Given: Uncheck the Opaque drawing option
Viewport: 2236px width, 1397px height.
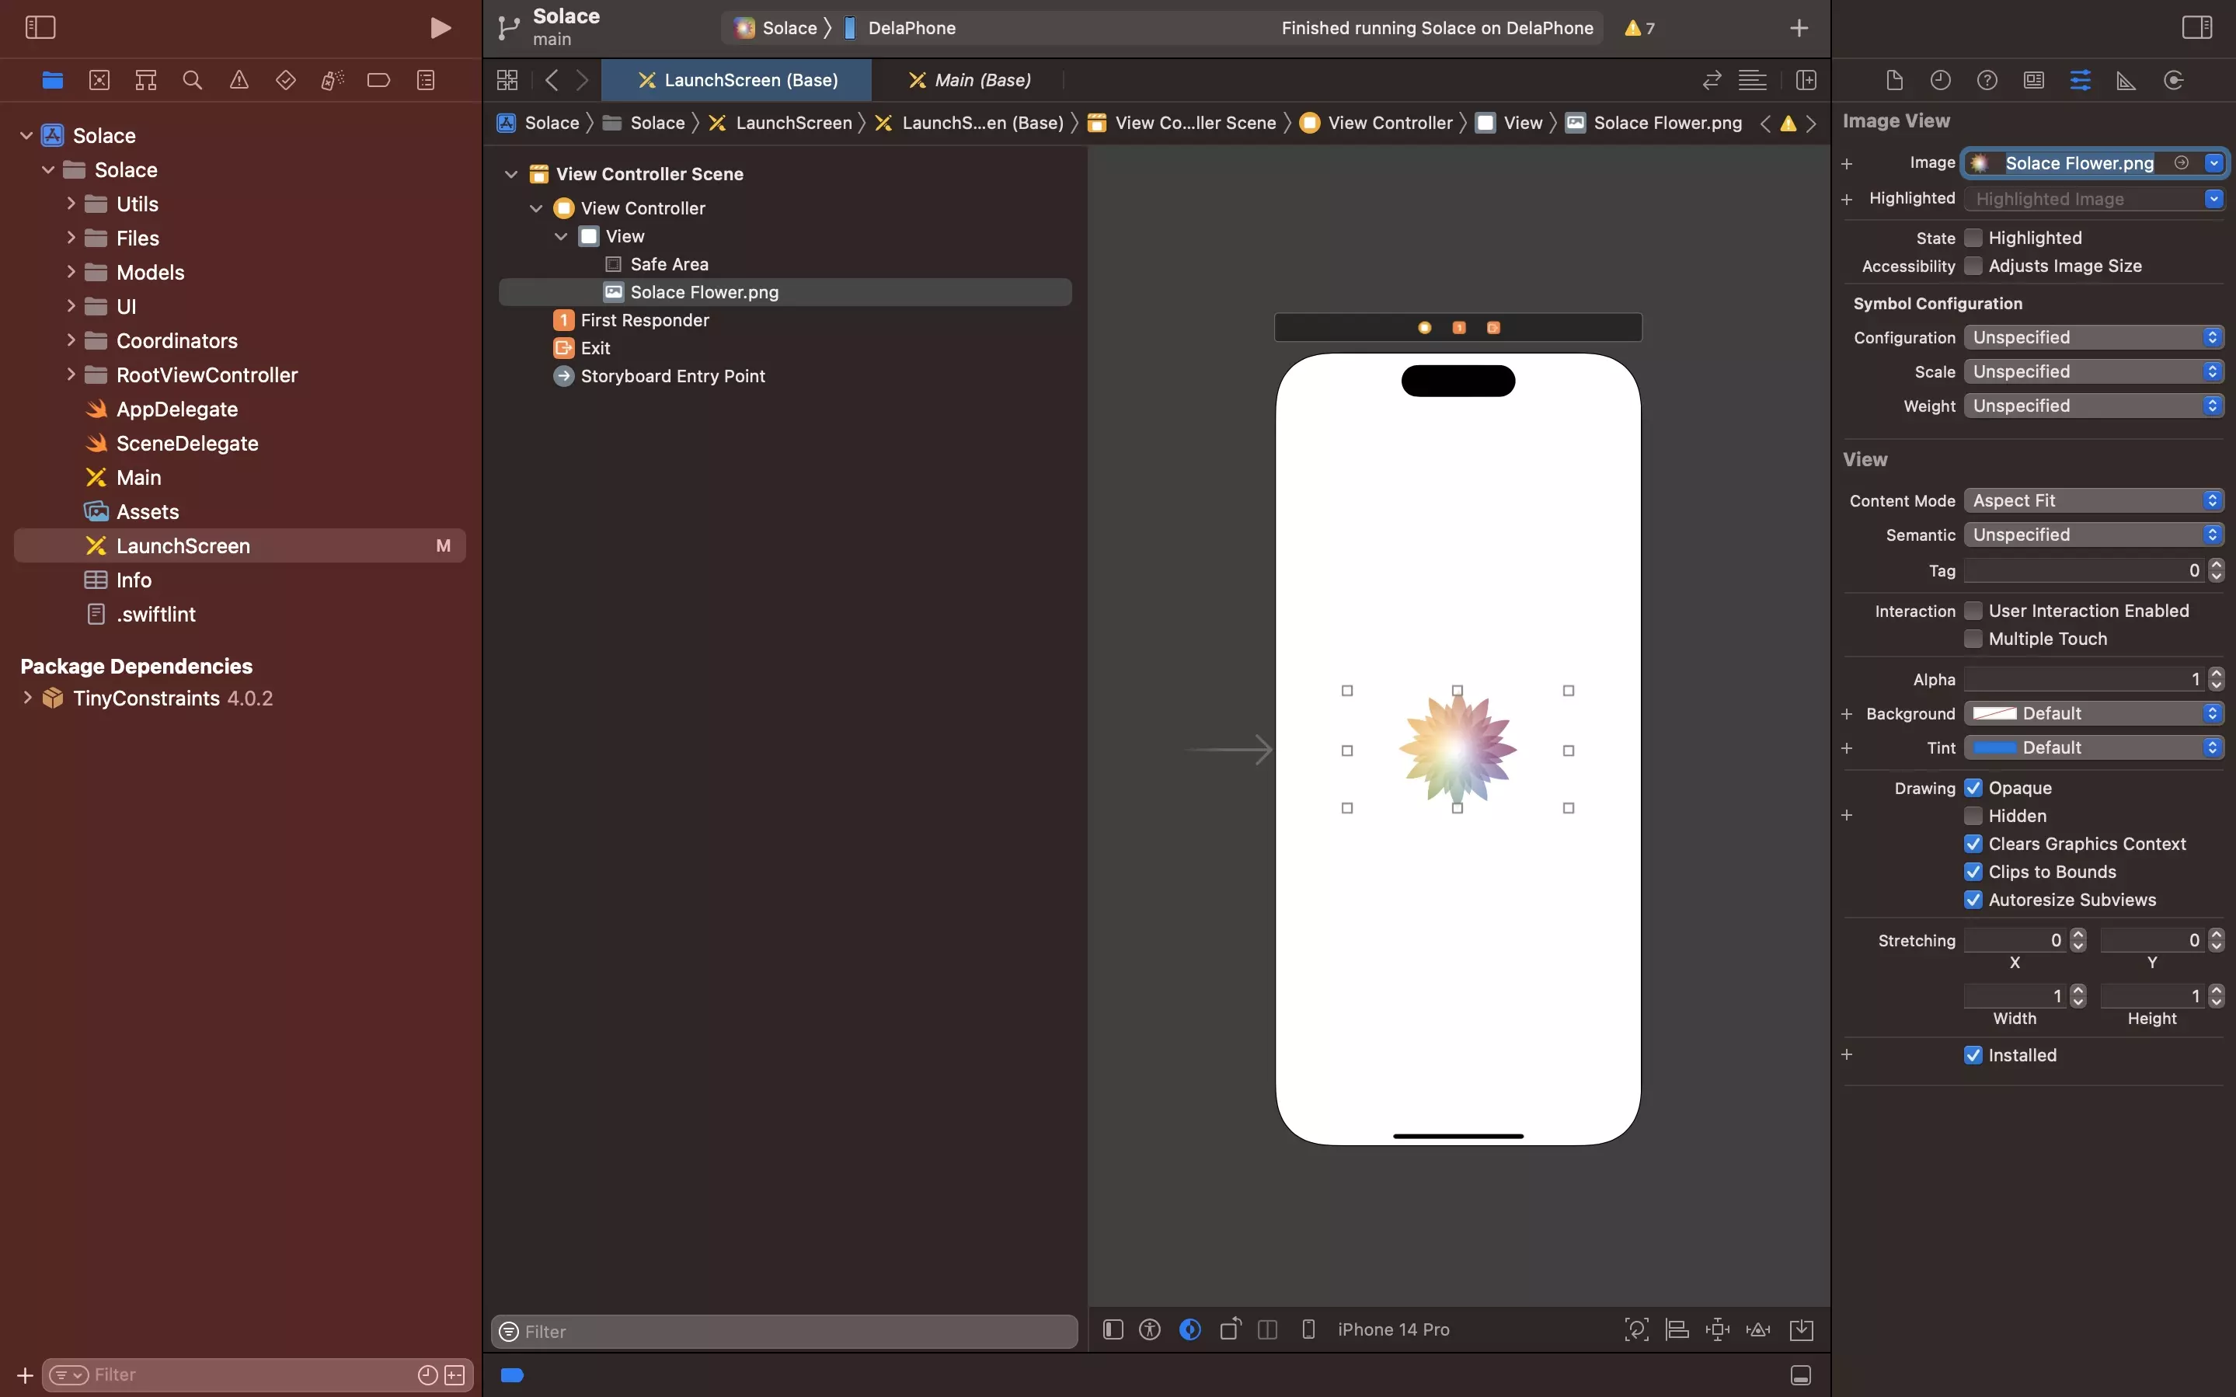Looking at the screenshot, I should tap(1973, 788).
